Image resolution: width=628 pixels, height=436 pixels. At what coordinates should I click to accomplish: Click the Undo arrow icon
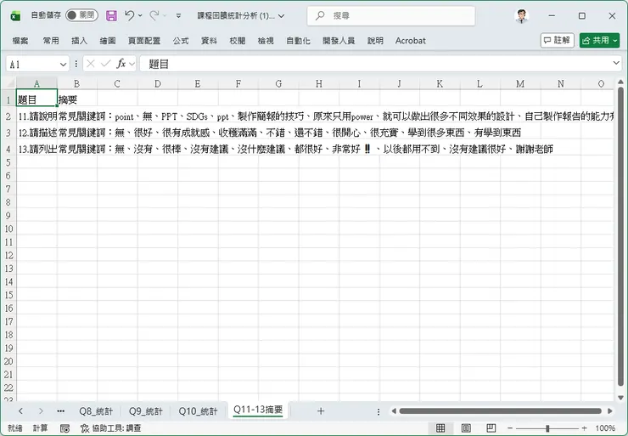click(x=129, y=15)
